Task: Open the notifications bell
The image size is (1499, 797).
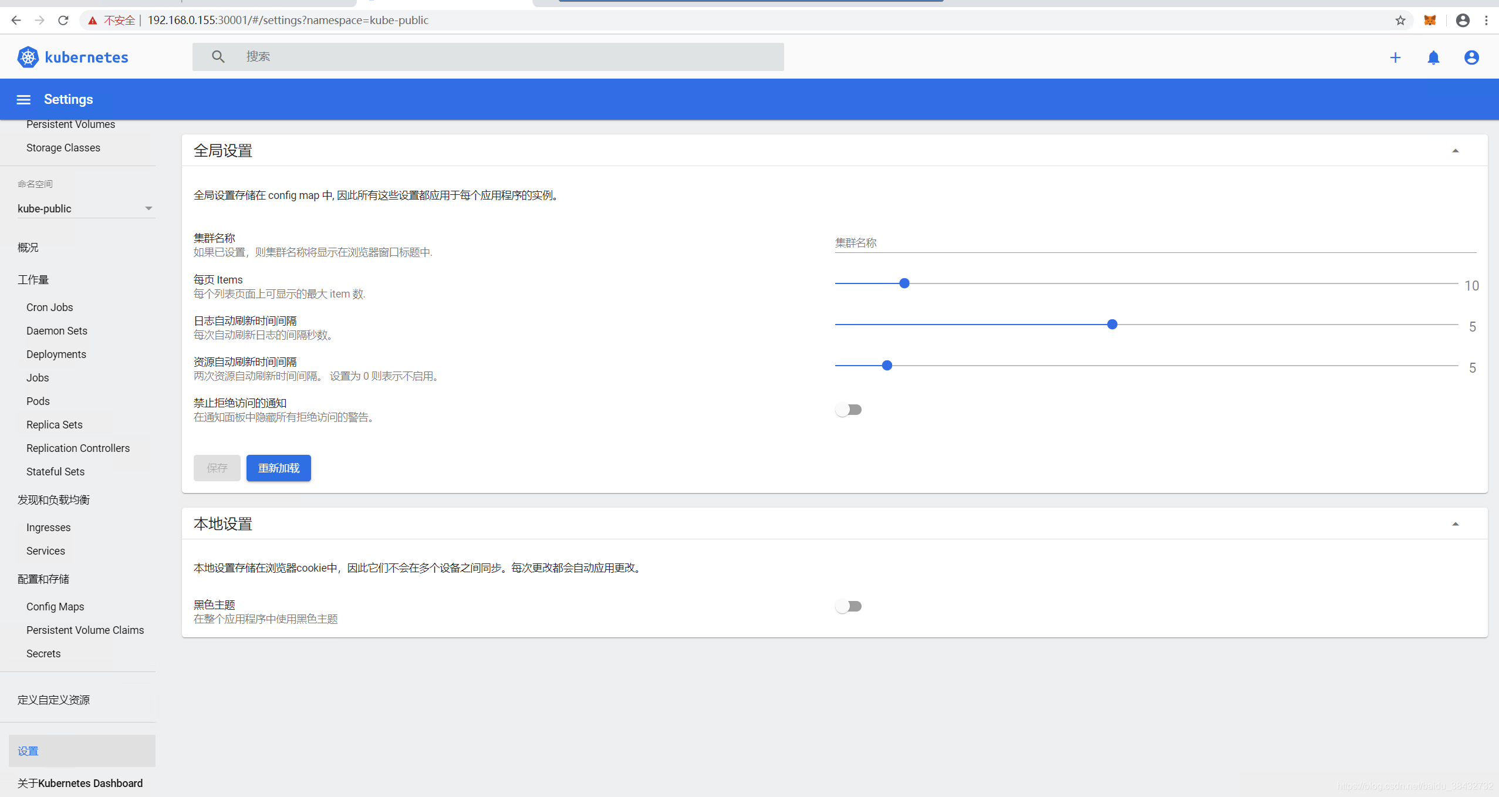Action: coord(1433,58)
